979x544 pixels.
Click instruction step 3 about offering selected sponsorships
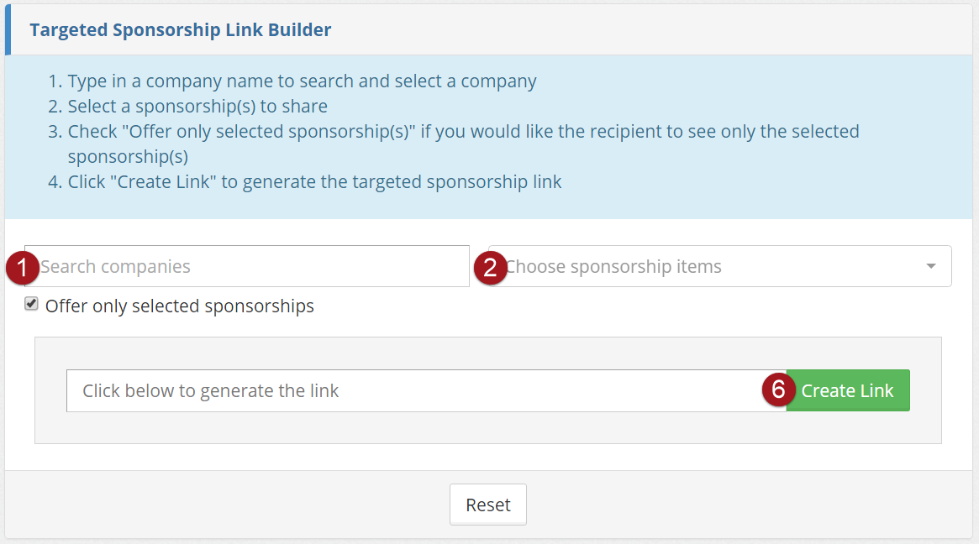(463, 132)
